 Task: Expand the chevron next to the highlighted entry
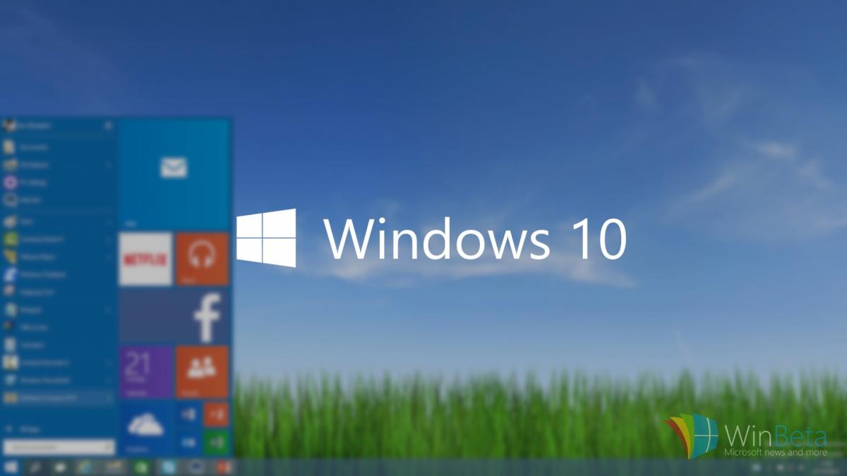(108, 398)
